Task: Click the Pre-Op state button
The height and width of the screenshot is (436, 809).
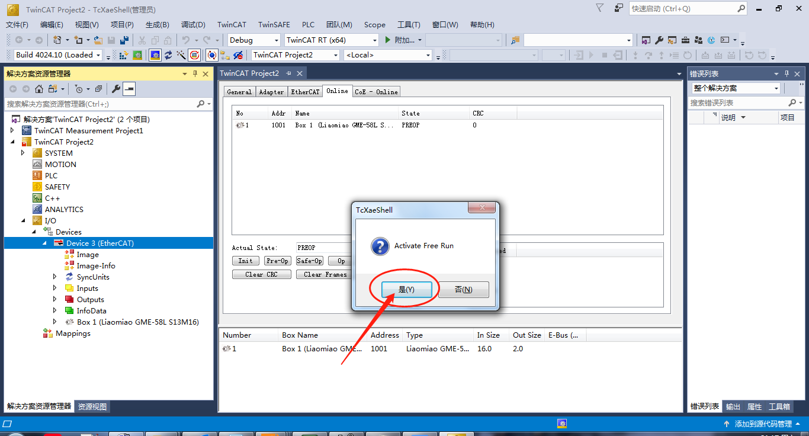Action: click(x=277, y=261)
